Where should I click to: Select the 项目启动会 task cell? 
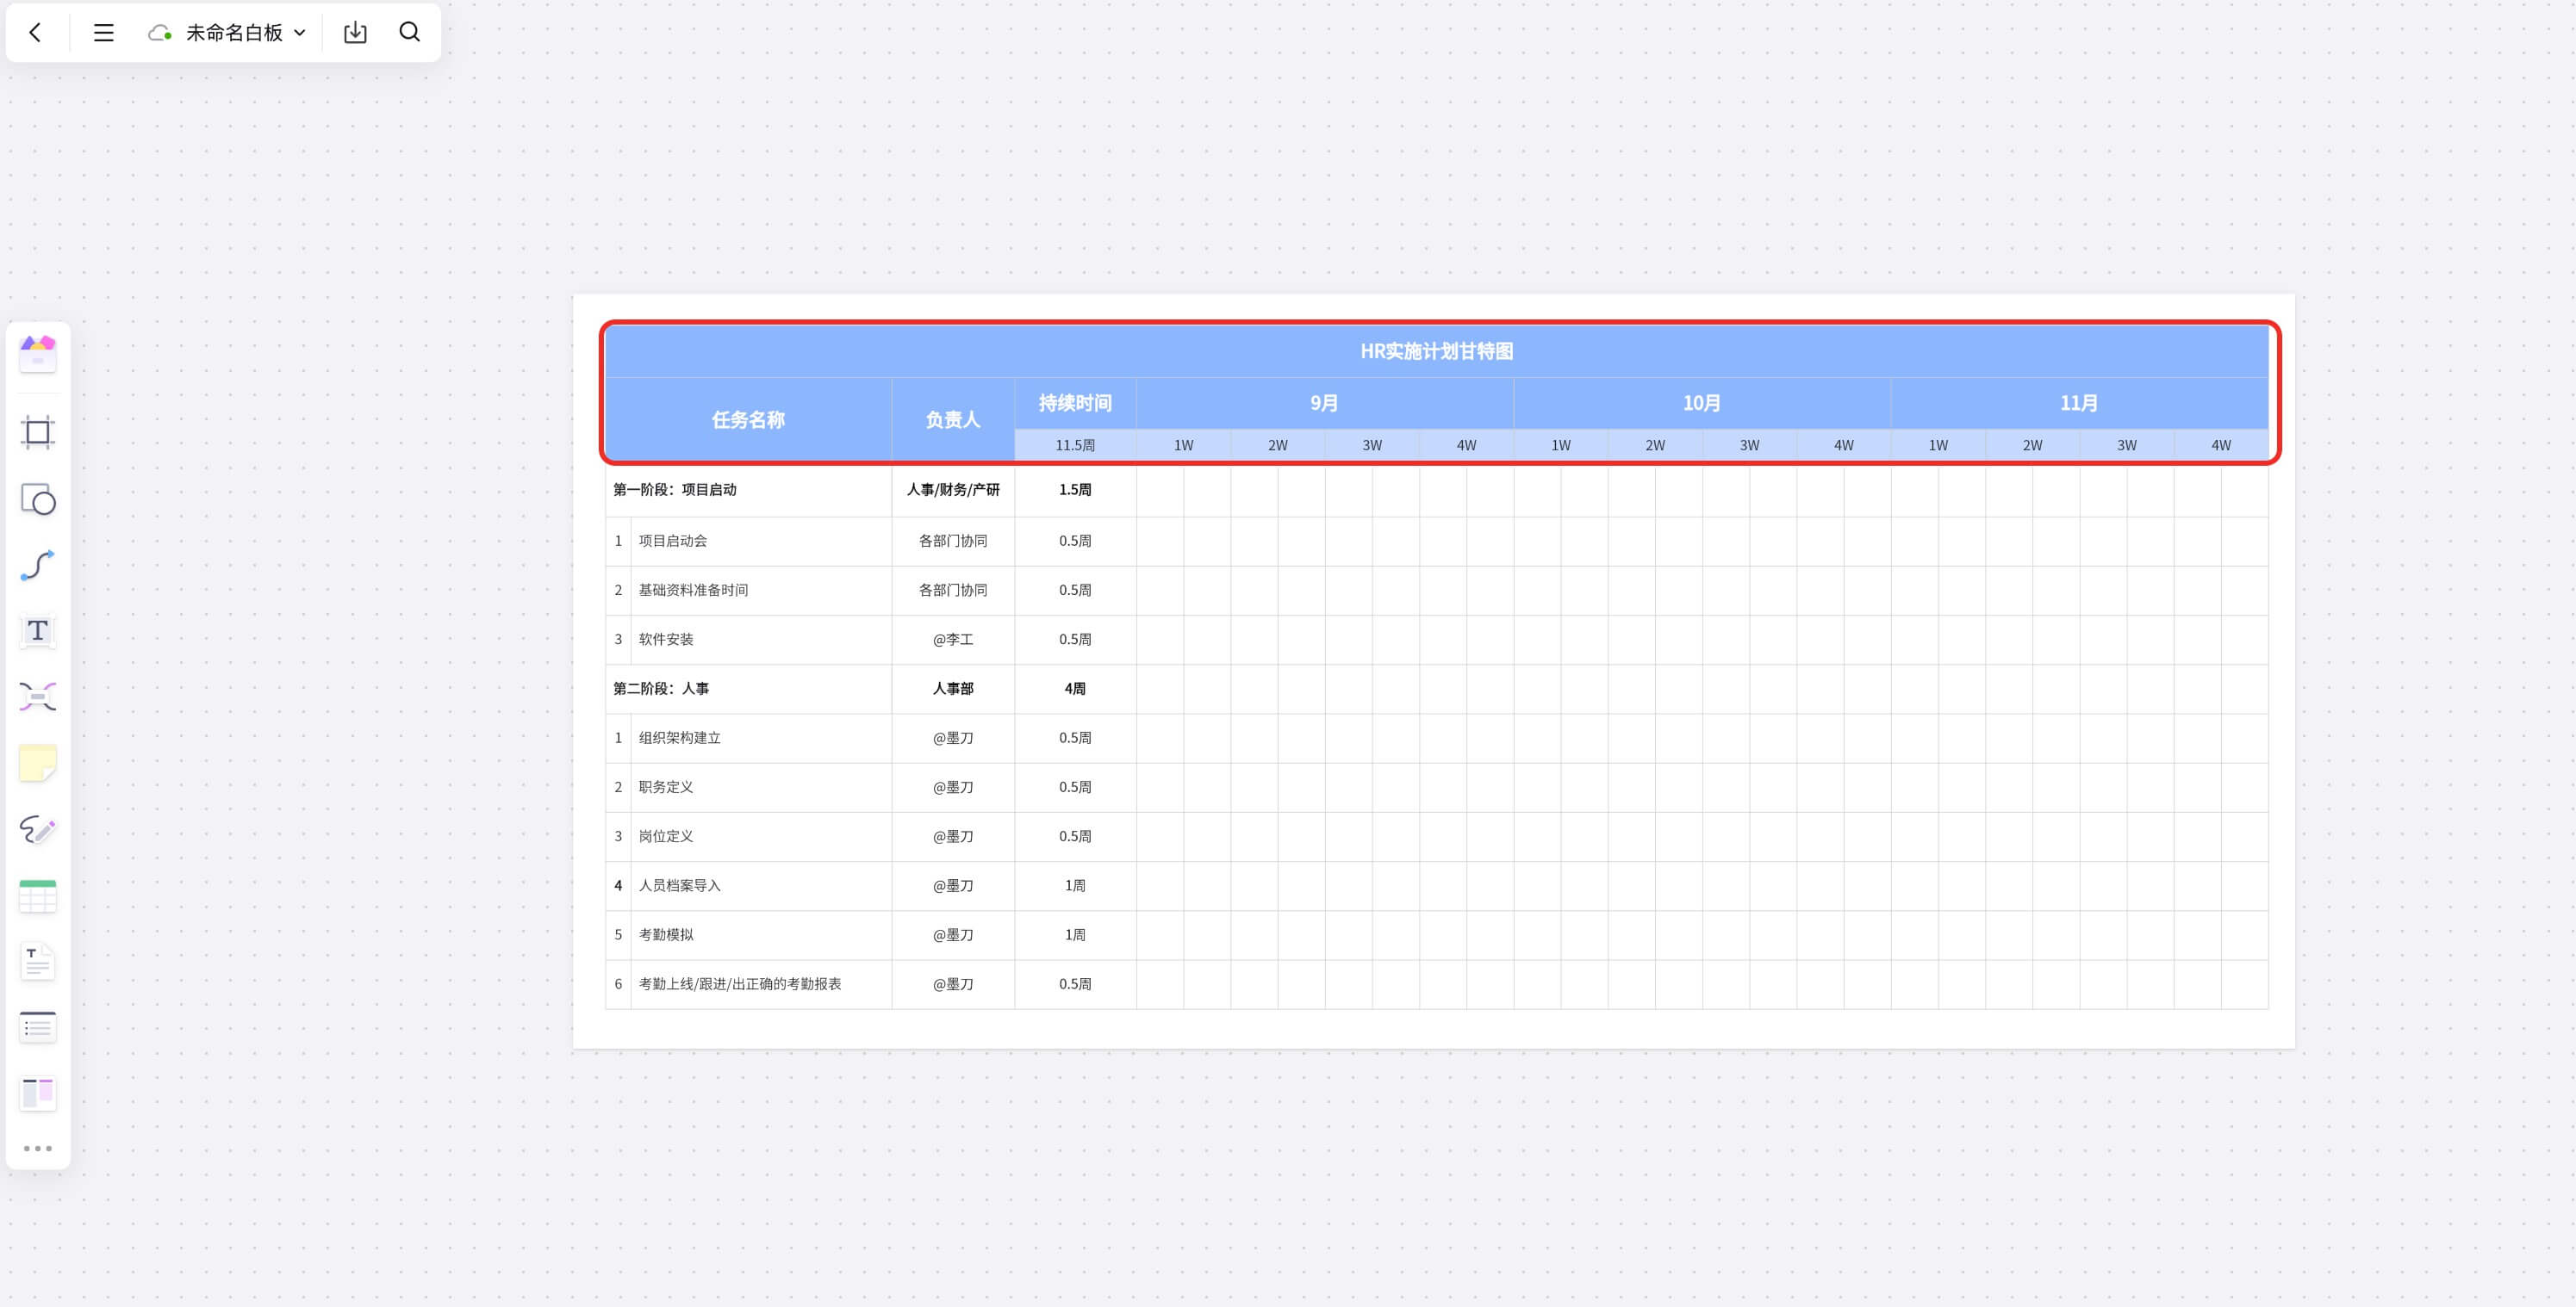(761, 541)
